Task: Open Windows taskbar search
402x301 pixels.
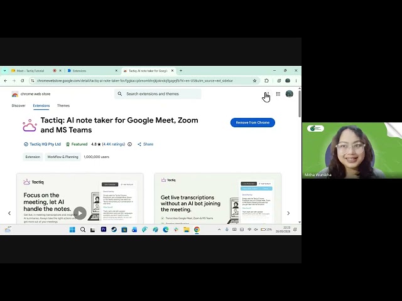Action: (x=83, y=230)
